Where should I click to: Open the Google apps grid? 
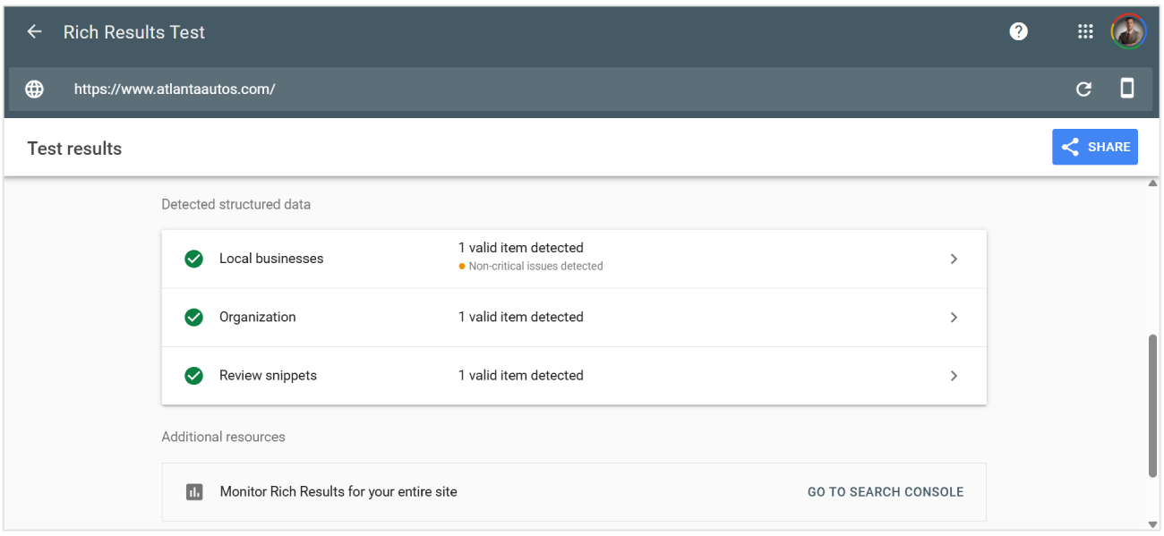(1085, 32)
